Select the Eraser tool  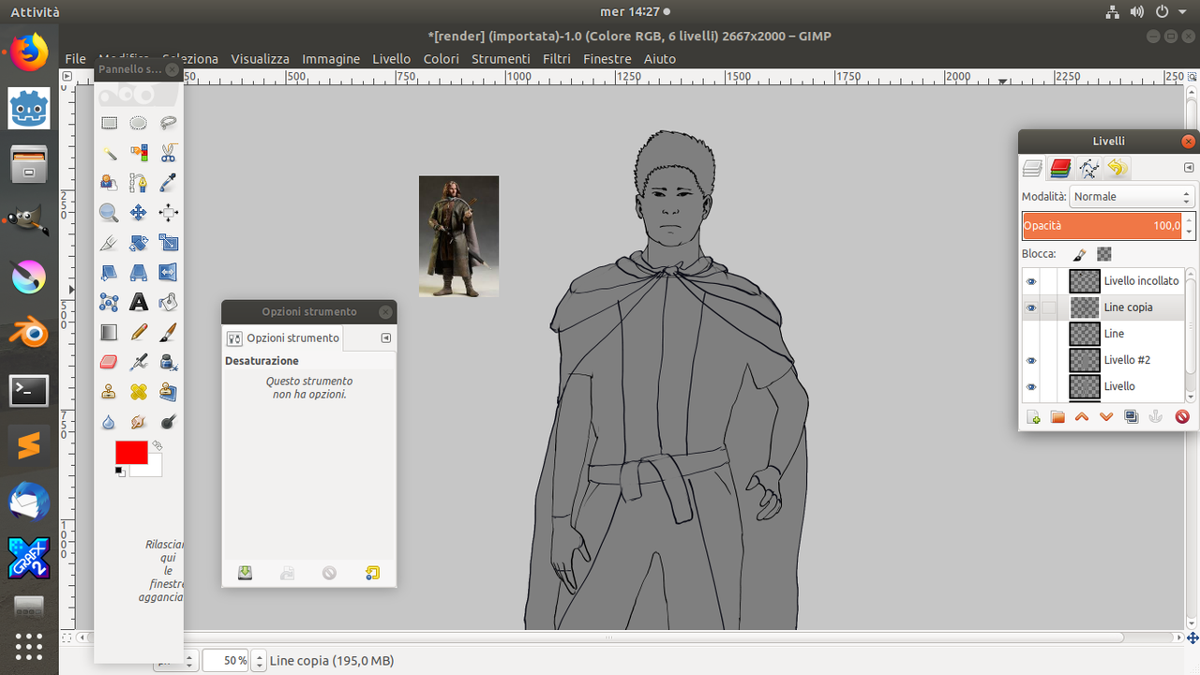109,362
